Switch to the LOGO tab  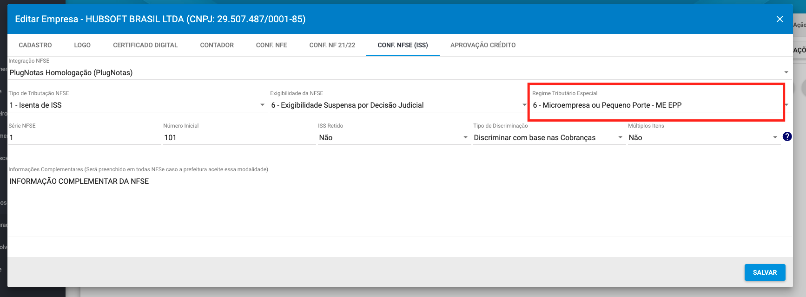(82, 45)
